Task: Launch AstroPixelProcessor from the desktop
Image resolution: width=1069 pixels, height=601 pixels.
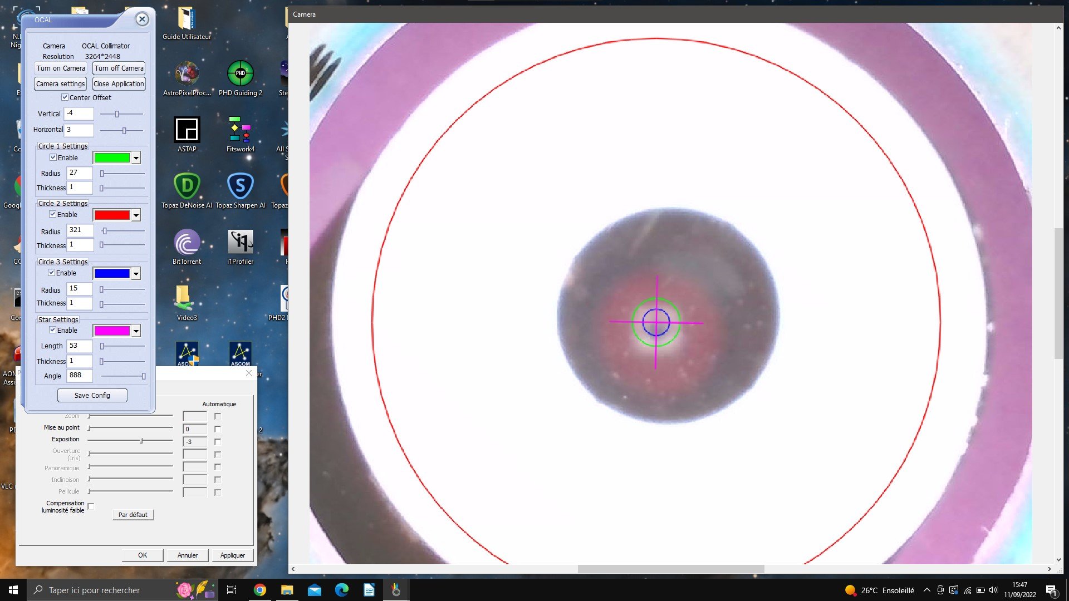Action: pyautogui.click(x=187, y=78)
